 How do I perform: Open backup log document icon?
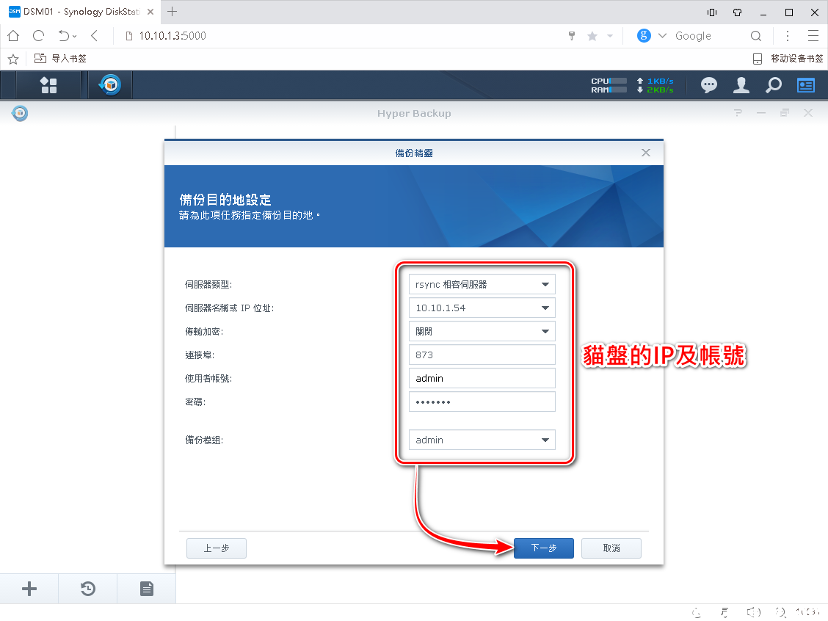147,589
